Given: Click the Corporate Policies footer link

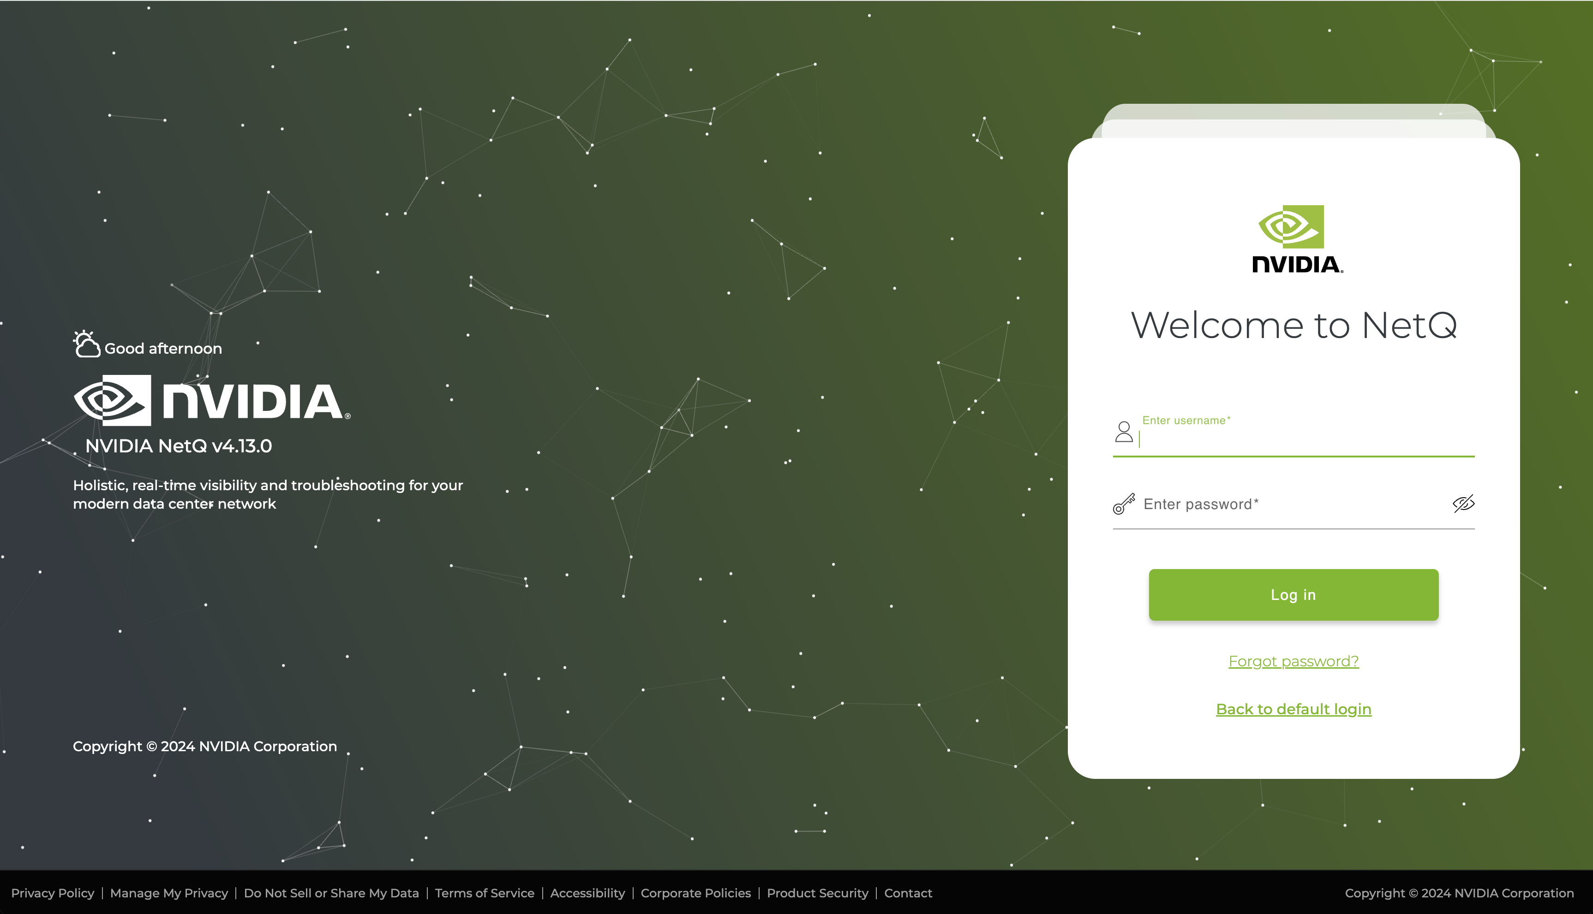Looking at the screenshot, I should (696, 893).
